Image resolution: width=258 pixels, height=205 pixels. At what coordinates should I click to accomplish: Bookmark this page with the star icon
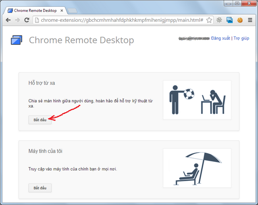point(209,20)
